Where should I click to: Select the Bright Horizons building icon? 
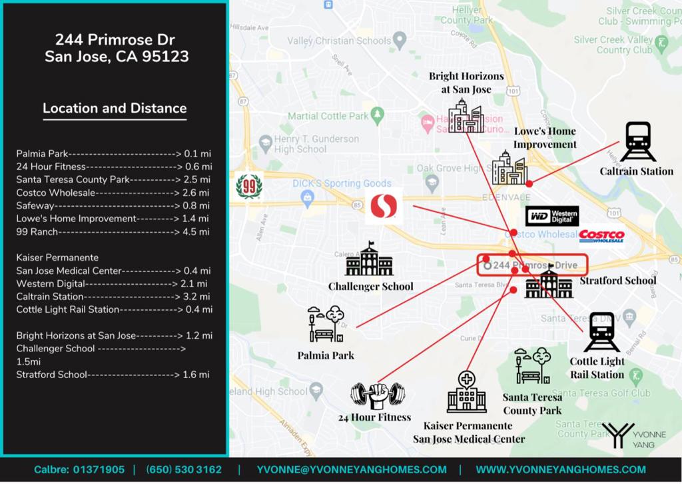466,116
